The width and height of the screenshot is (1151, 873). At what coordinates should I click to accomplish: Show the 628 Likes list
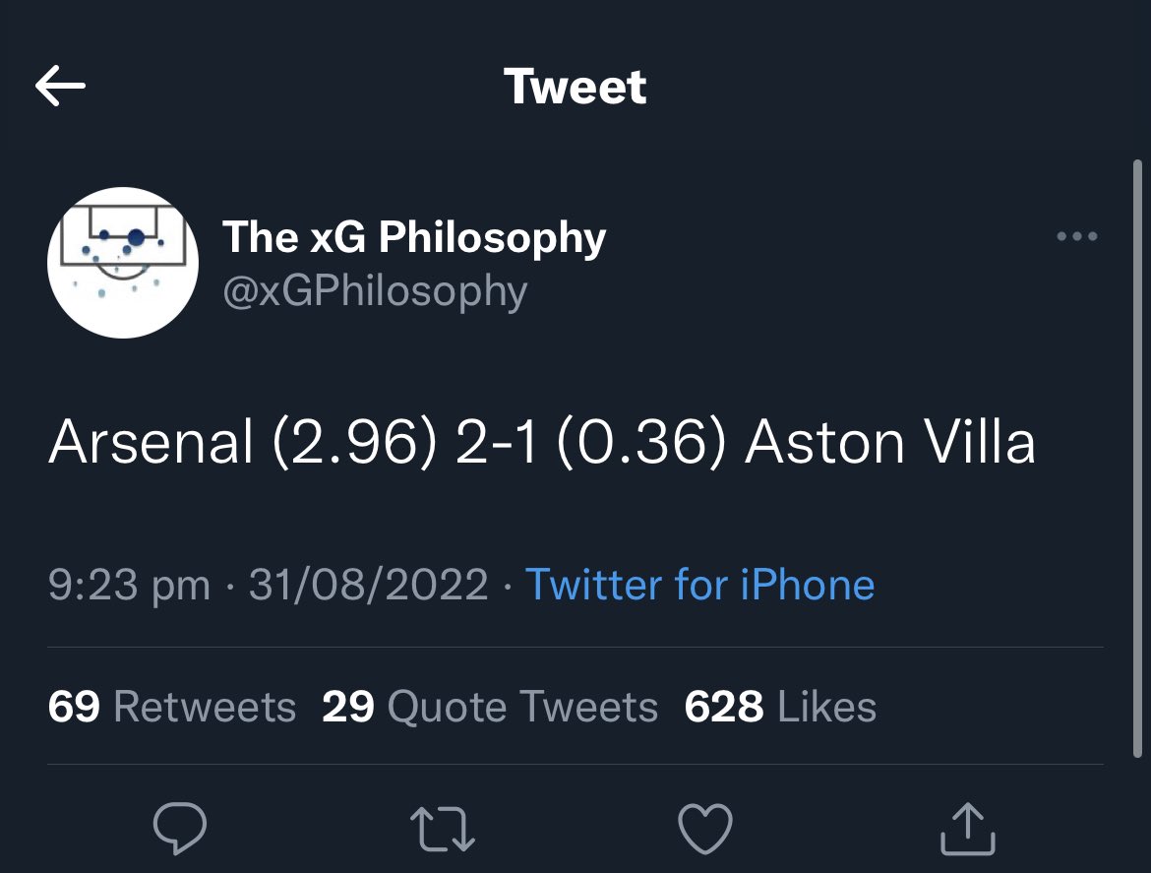tap(780, 707)
